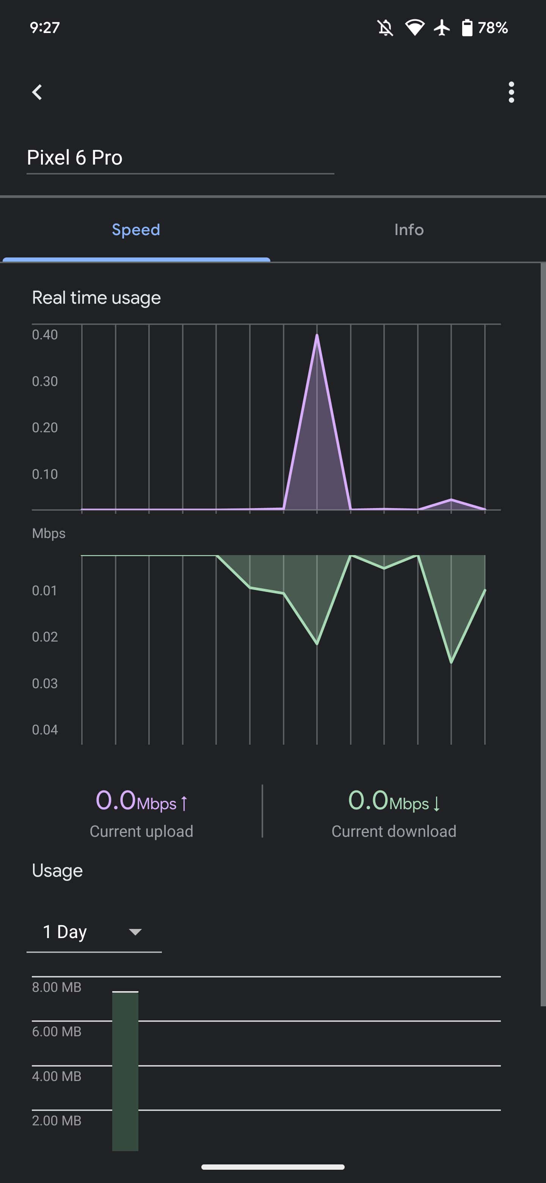Screen dimensions: 546x1183
Task: Tap the 9:27 clock in status bar
Action: [44, 28]
